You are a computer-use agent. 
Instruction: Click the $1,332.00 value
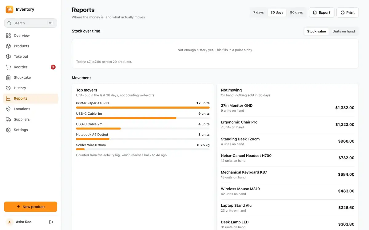point(345,108)
